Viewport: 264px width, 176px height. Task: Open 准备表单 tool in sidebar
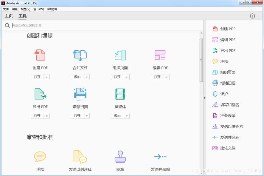(224, 116)
